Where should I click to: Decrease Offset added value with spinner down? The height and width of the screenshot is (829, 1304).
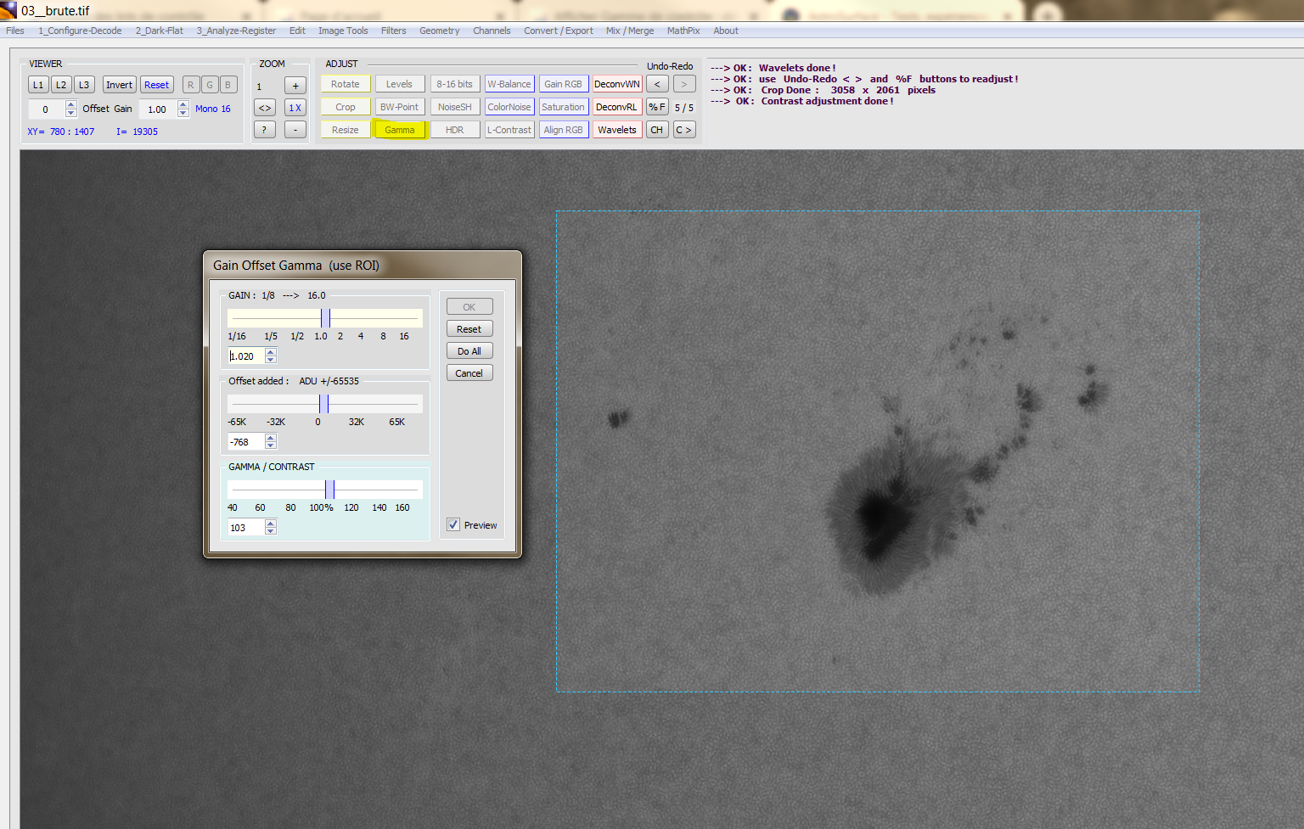point(271,445)
